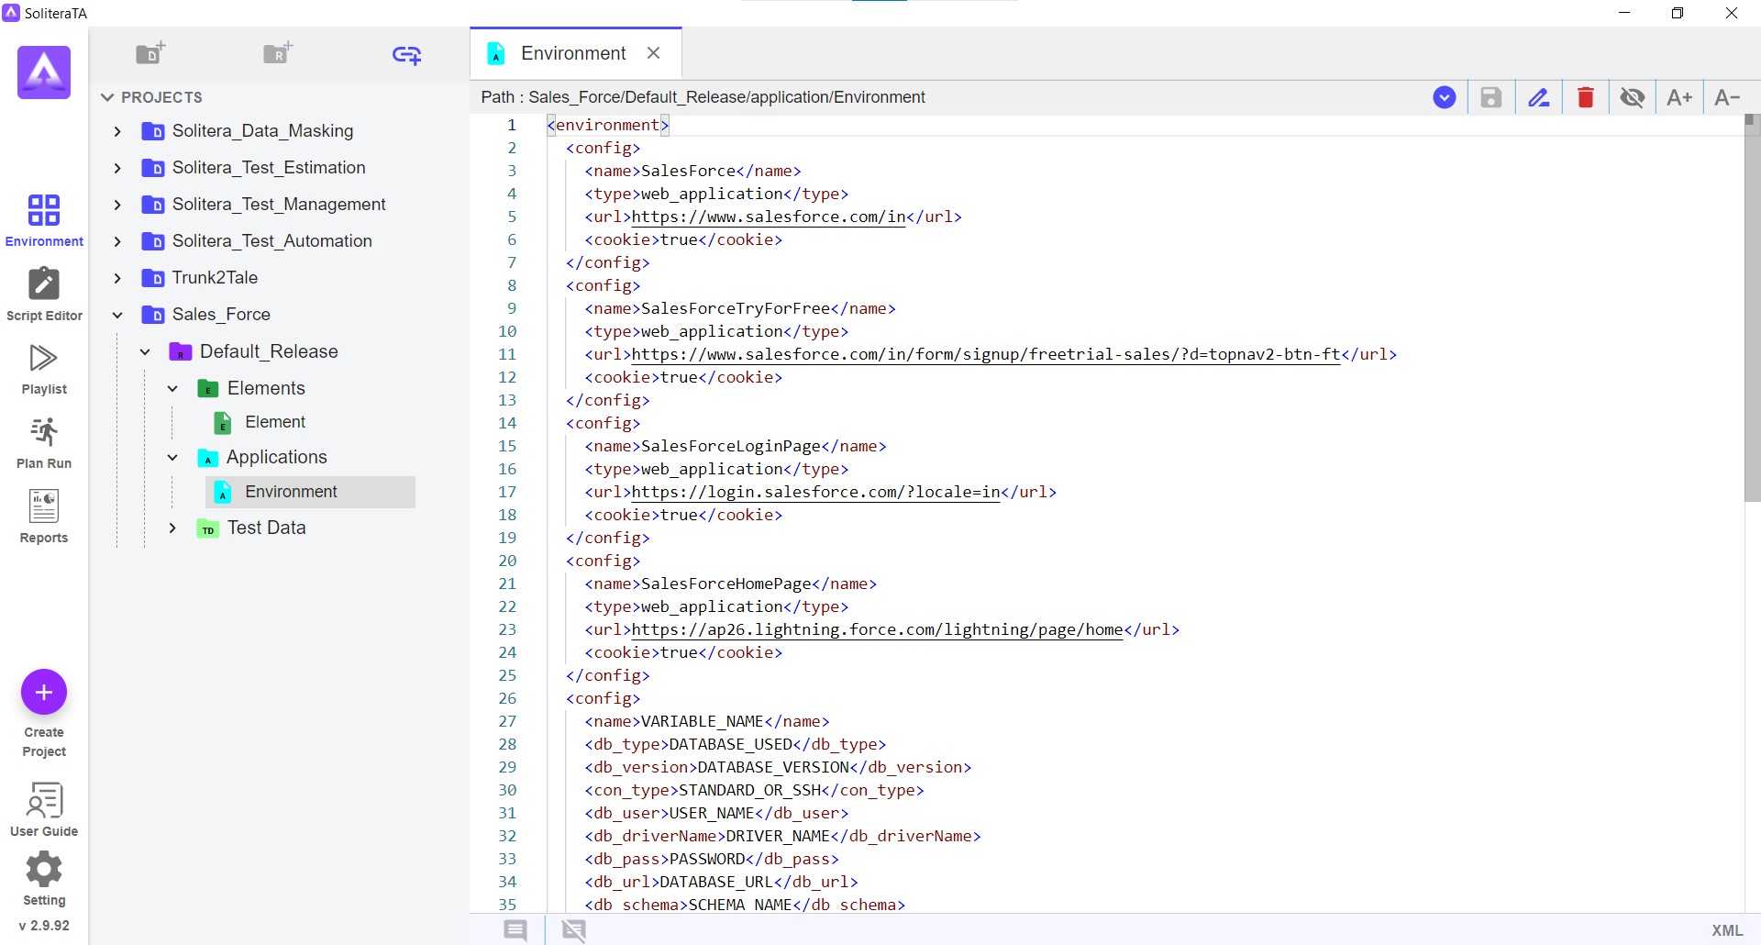Collapse the PROJECTS section
The width and height of the screenshot is (1761, 945).
tap(107, 97)
